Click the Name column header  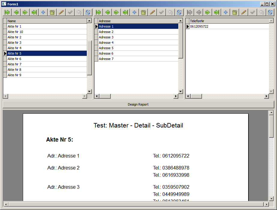click(47, 21)
